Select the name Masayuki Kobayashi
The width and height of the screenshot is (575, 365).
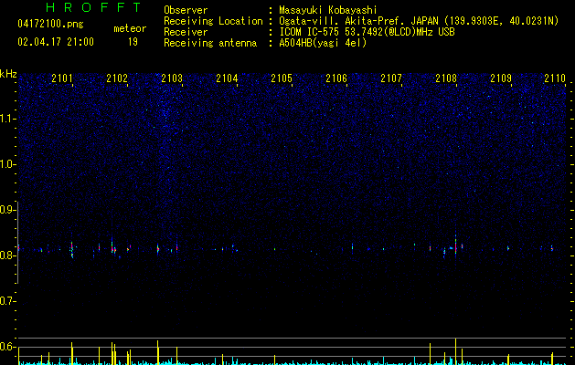click(328, 10)
